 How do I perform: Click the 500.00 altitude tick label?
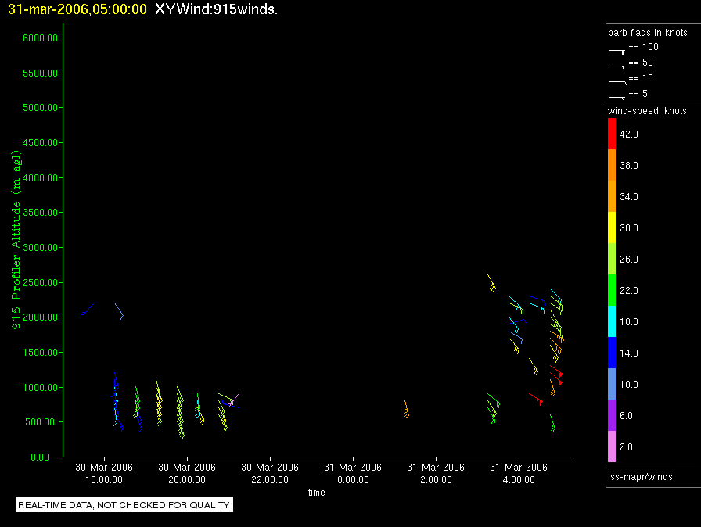(43, 422)
